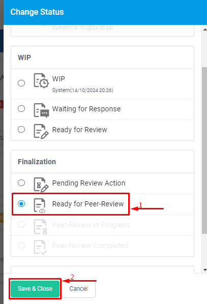
Task: Select the Ready for Review radio button
Action: coord(21,129)
